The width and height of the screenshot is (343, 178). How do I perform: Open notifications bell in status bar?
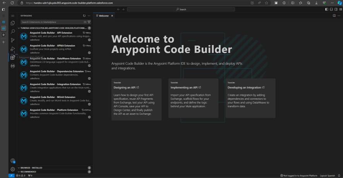pos(339,176)
